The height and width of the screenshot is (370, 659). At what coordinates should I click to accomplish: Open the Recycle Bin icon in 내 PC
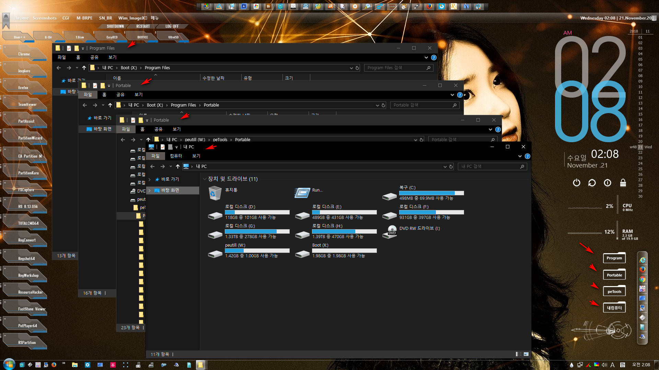215,193
